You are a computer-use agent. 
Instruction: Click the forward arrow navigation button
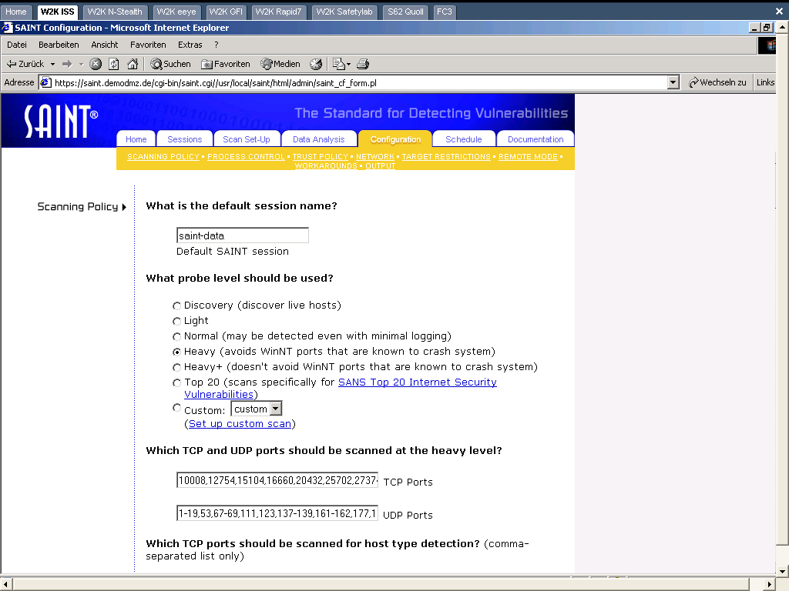tap(67, 64)
